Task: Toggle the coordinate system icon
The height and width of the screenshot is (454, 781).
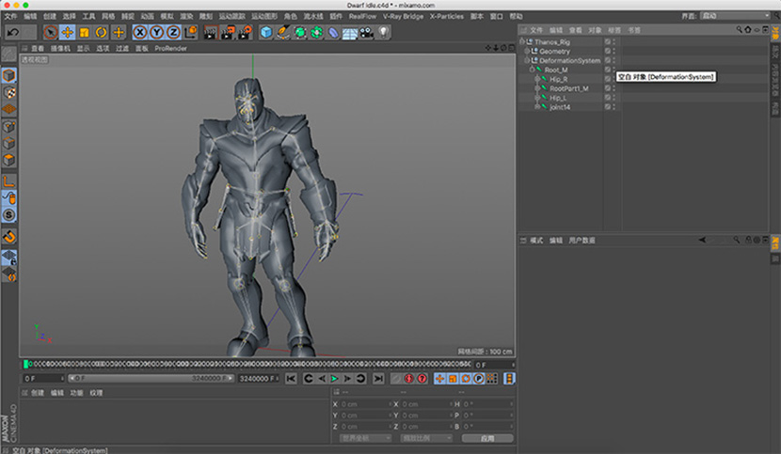Action: click(x=191, y=33)
